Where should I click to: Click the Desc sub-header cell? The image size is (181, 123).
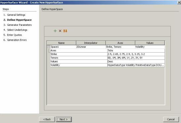[x=136, y=61]
